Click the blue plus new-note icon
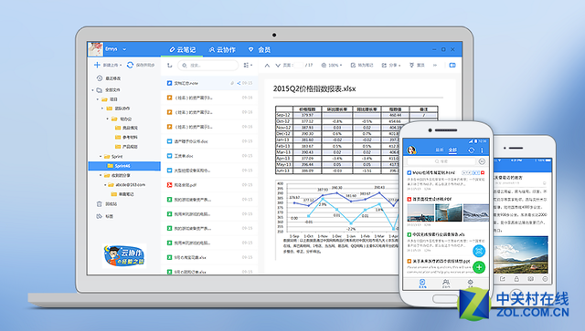The height and width of the screenshot is (331, 585). (x=97, y=65)
